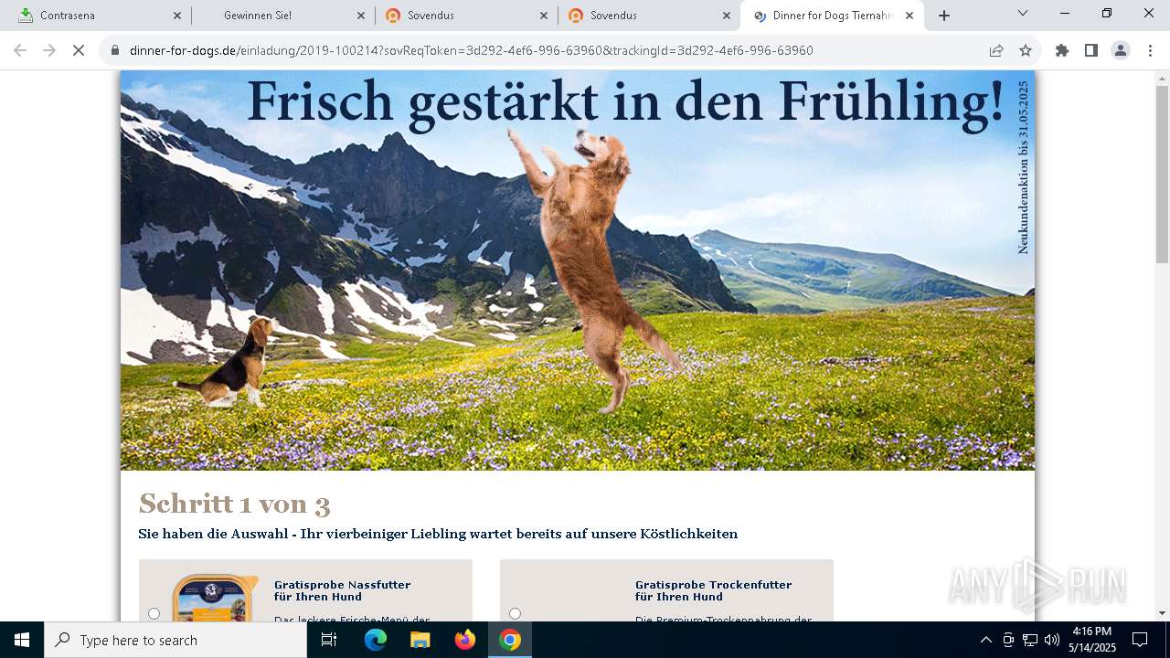Open File Explorer from taskbar
The image size is (1170, 658).
click(420, 640)
